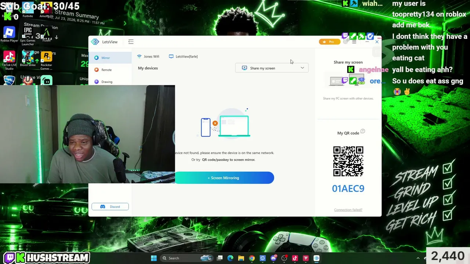Viewport: 470px width, 264px height.
Task: Collapse the LetsView sidebar with the menu-fold icon
Action: (x=131, y=42)
